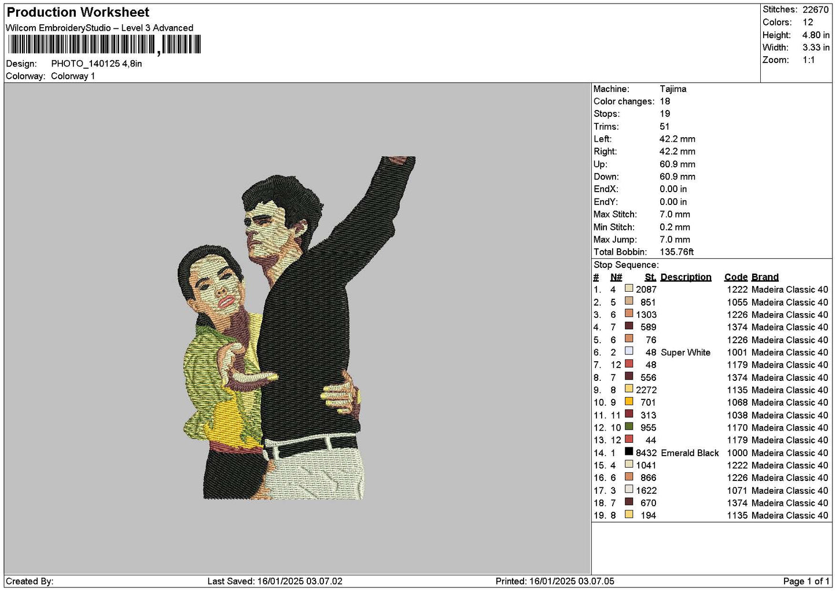
Task: Click the stitches value 22670
Action: tap(815, 10)
